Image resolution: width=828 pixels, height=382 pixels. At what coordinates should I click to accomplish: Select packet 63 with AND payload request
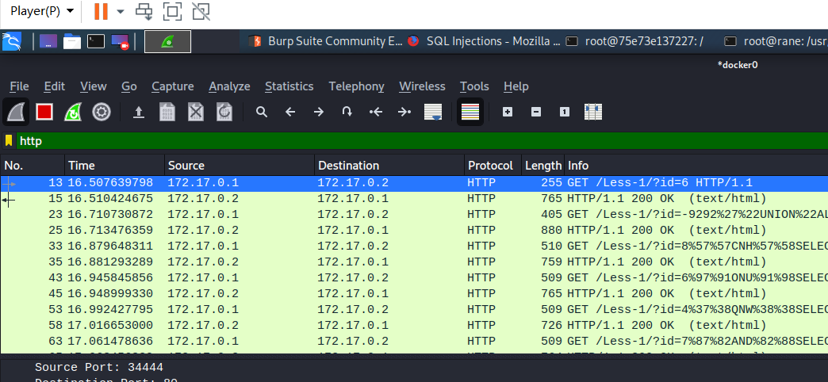(414, 341)
